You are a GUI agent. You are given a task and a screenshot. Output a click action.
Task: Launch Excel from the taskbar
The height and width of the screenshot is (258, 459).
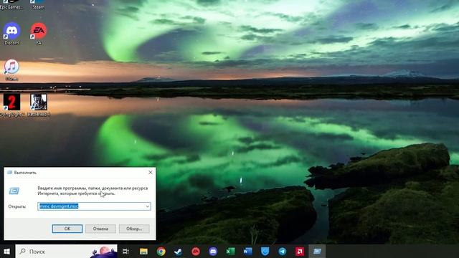click(230, 252)
